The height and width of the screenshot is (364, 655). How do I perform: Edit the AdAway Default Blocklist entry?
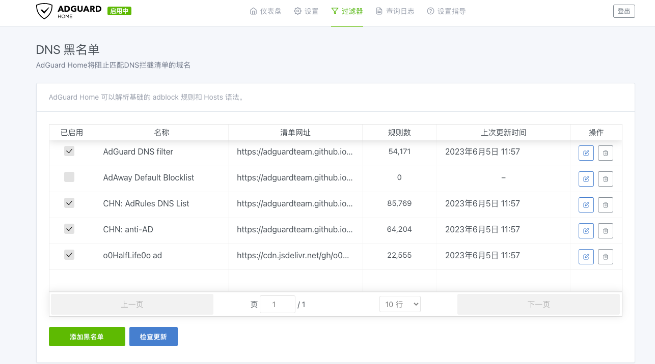click(586, 178)
